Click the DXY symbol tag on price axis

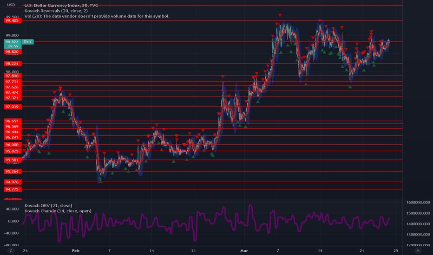click(x=27, y=42)
